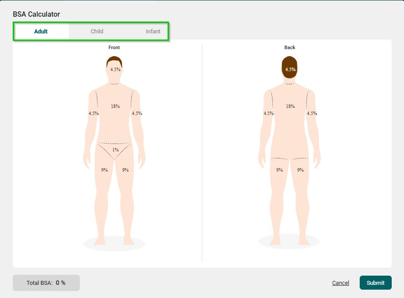Select the front head 4.5% region
This screenshot has height=298, width=404.
115,69
